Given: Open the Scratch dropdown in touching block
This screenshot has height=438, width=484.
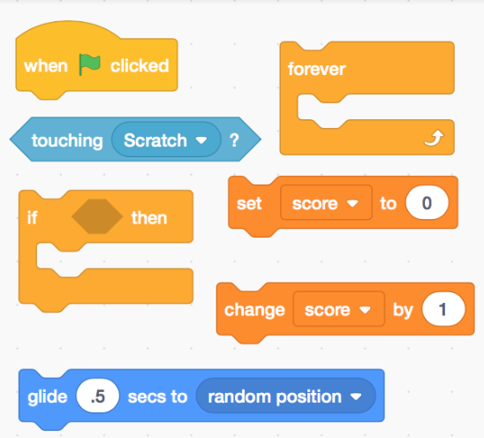Looking at the screenshot, I should click(x=166, y=140).
